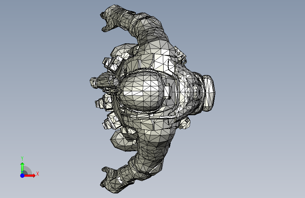Click the blue Z axis dot of the triad
Screen dimensions: 305x198
(23, 175)
